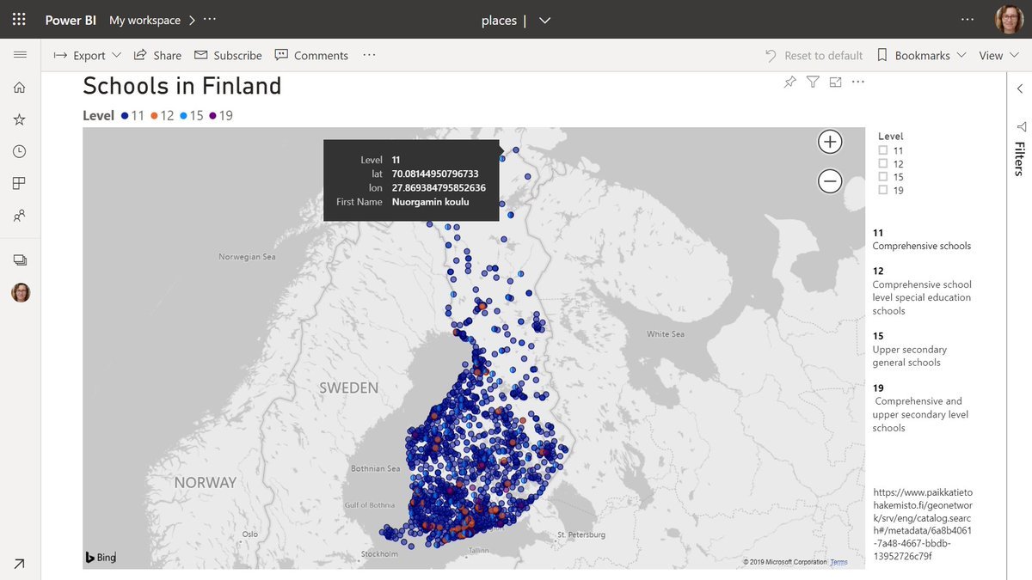Viewport: 1032px width, 580px height.
Task: Expand the Filters pane chevron
Action: coord(1020,89)
